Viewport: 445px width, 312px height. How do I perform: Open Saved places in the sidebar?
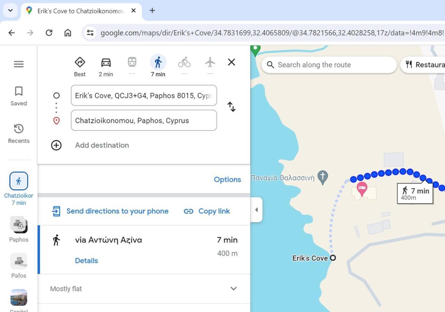(19, 96)
